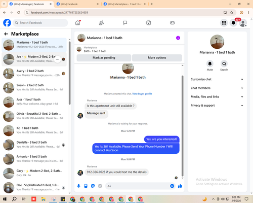253x203 pixels.
Task: Select the Messenger | Facebook tab
Action: tap(30, 4)
